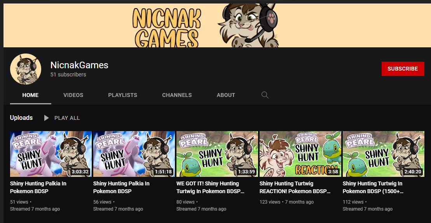Open the Playlists tab
Image resolution: width=431 pixels, height=223 pixels.
click(122, 95)
